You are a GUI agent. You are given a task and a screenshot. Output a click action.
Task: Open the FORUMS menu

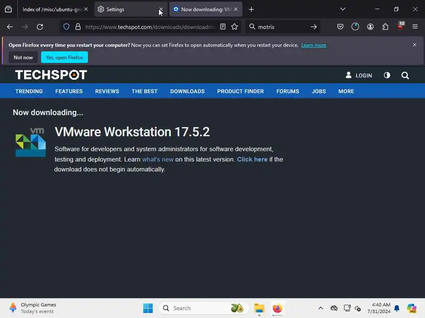point(288,92)
